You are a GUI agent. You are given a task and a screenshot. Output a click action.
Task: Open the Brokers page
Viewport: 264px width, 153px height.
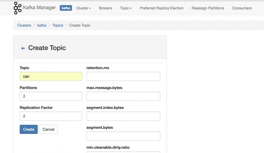pos(105,8)
